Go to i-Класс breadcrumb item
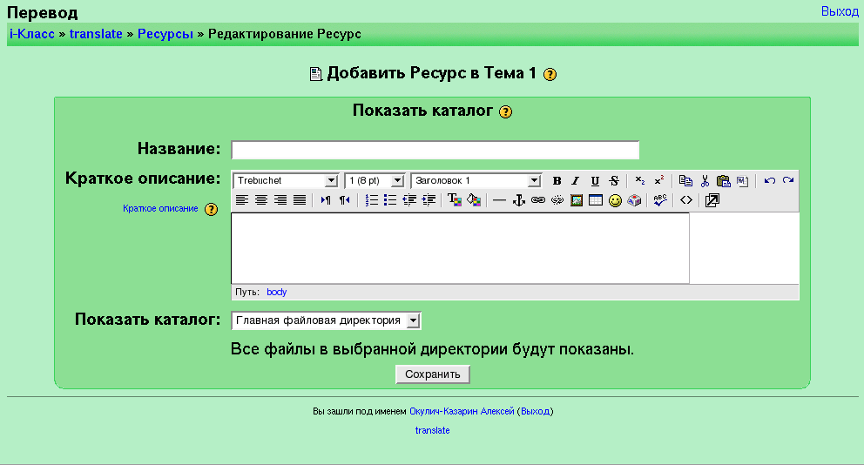 [x=32, y=34]
